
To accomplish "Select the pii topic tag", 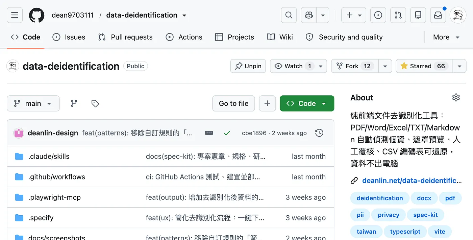I will tap(360, 215).
